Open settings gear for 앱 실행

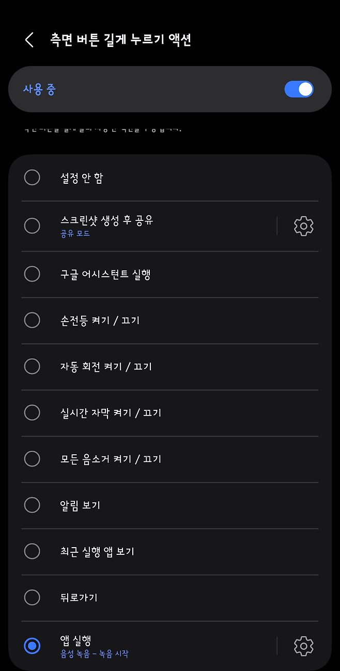[x=303, y=646]
